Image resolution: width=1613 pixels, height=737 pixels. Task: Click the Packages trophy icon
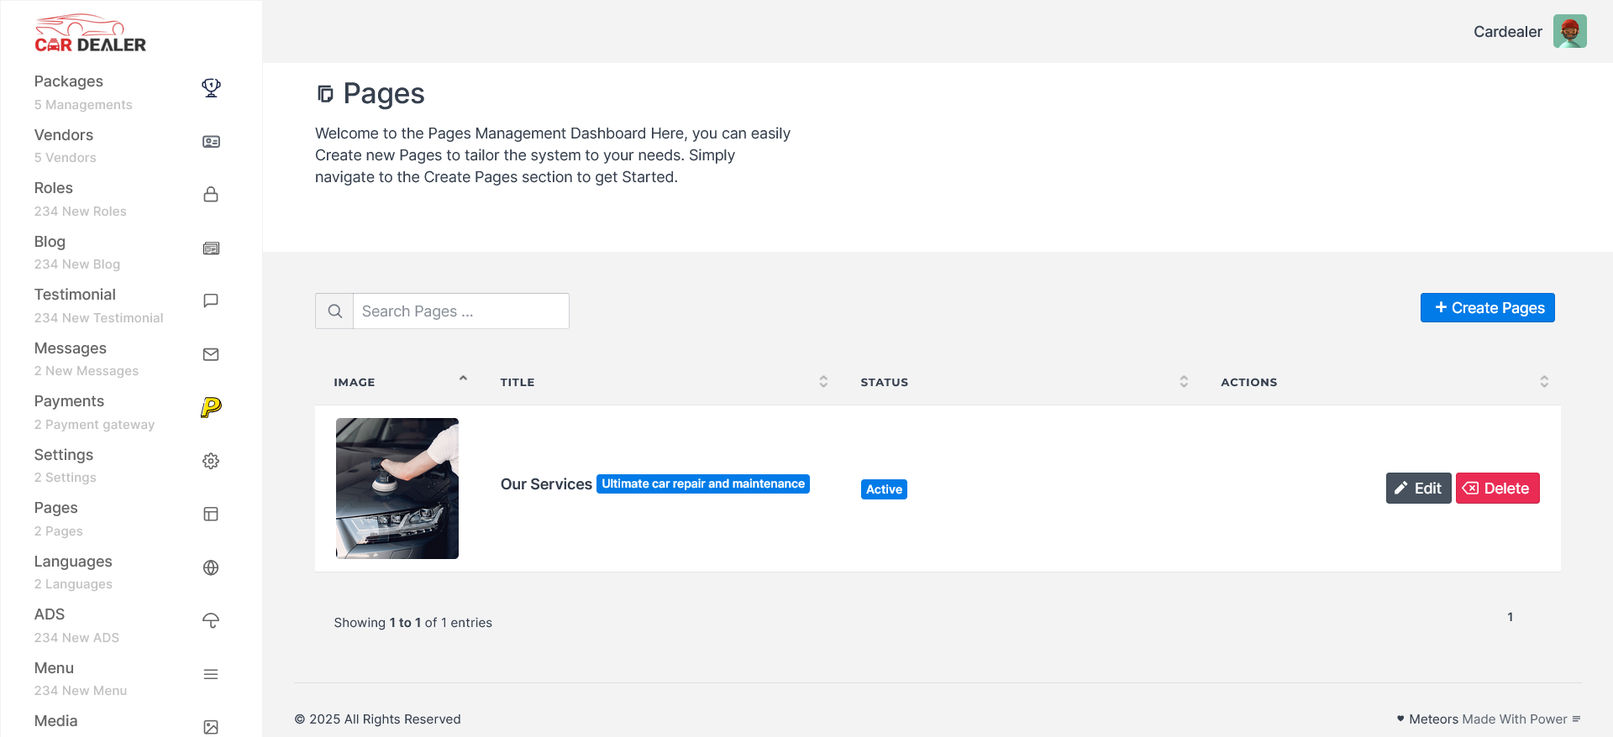pos(211,87)
